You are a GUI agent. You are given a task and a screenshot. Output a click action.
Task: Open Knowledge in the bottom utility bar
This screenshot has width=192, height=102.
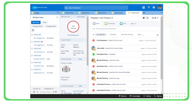coord(135,96)
